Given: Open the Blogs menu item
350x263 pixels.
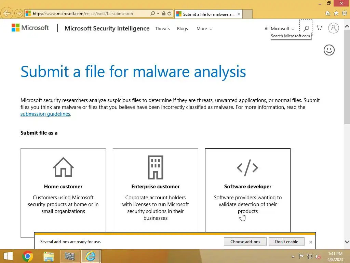Looking at the screenshot, I should tap(183, 29).
